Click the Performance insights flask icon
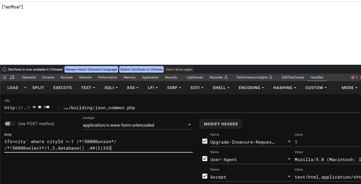This screenshot has width=361, height=184. coord(271,77)
